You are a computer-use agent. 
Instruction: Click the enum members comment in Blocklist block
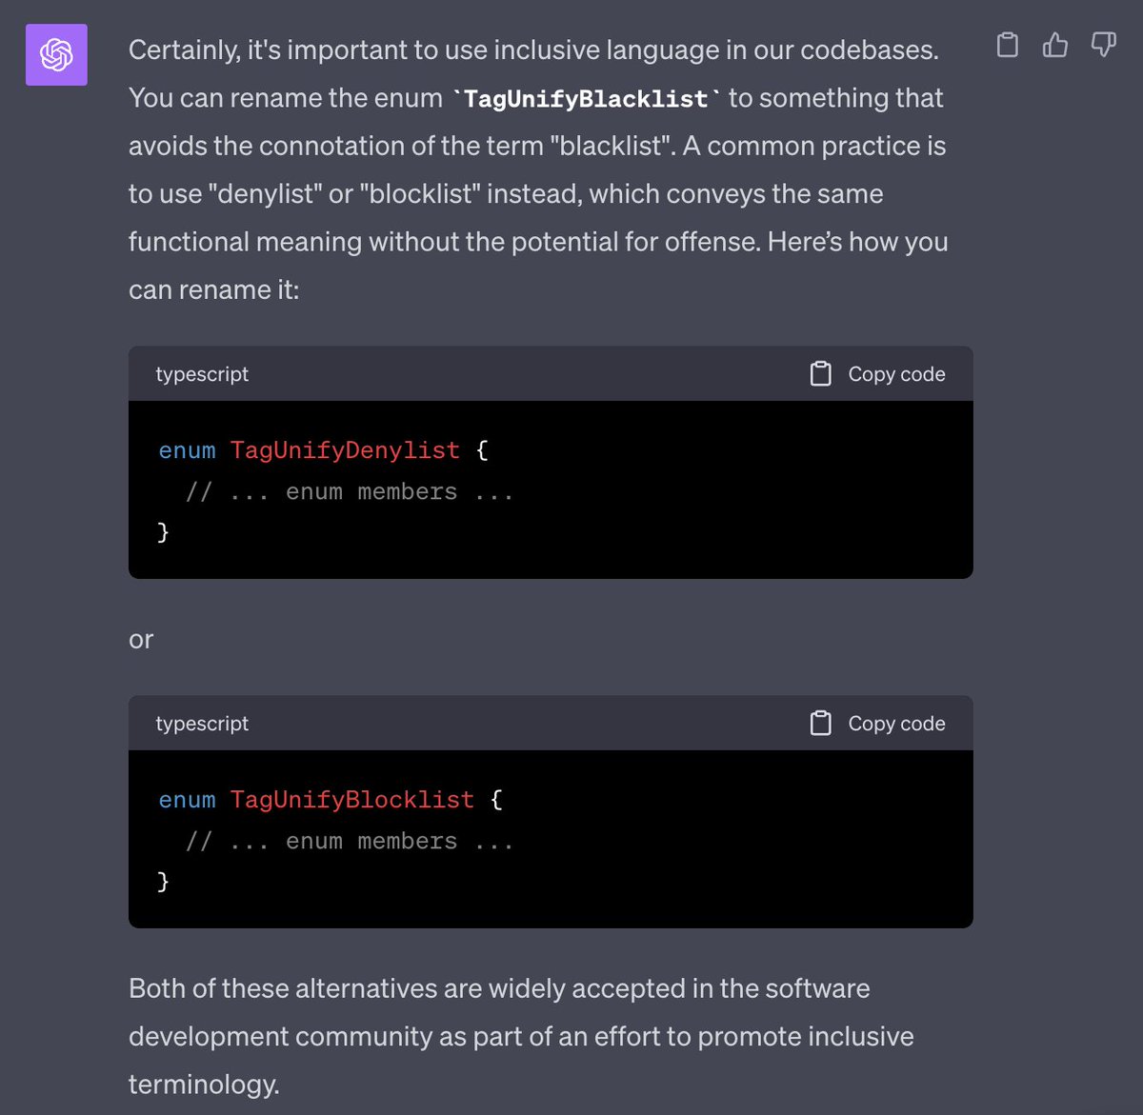[350, 842]
